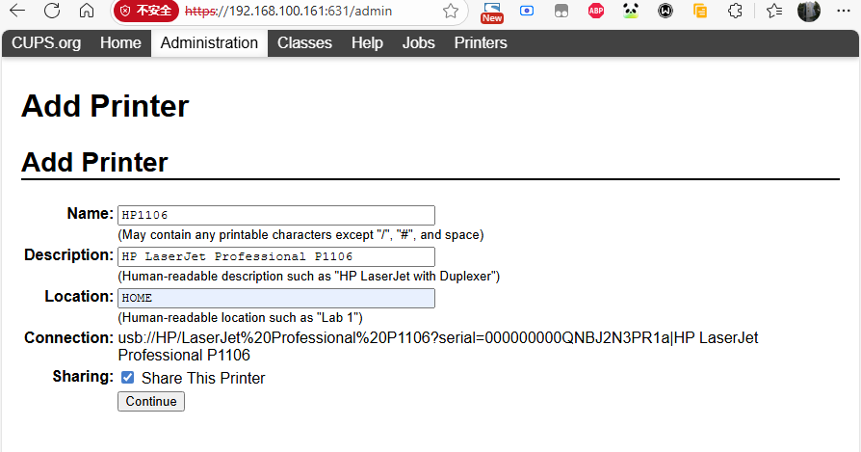Click the large Add Printer page title

pyautogui.click(x=105, y=106)
